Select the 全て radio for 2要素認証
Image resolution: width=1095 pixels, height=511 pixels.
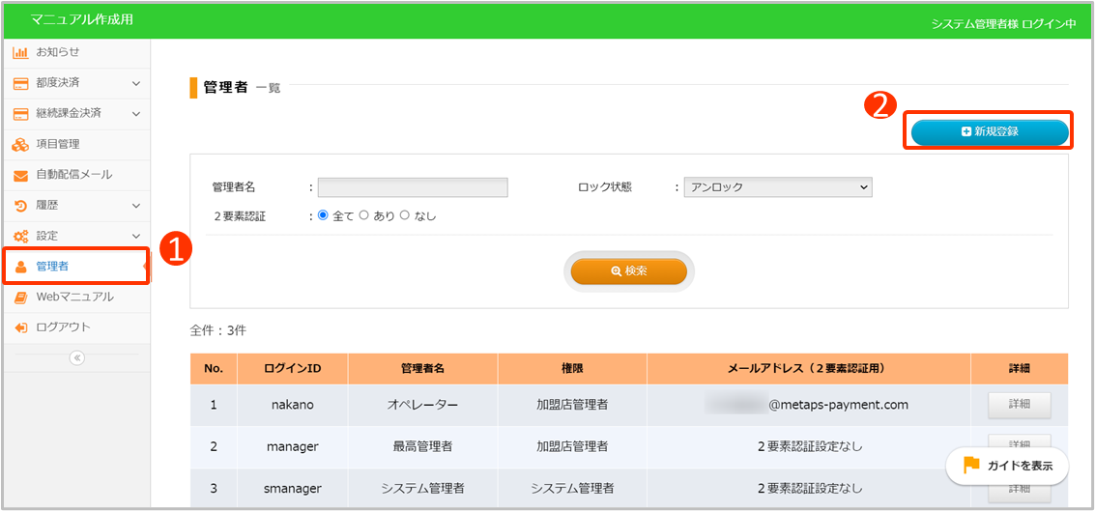pos(324,216)
